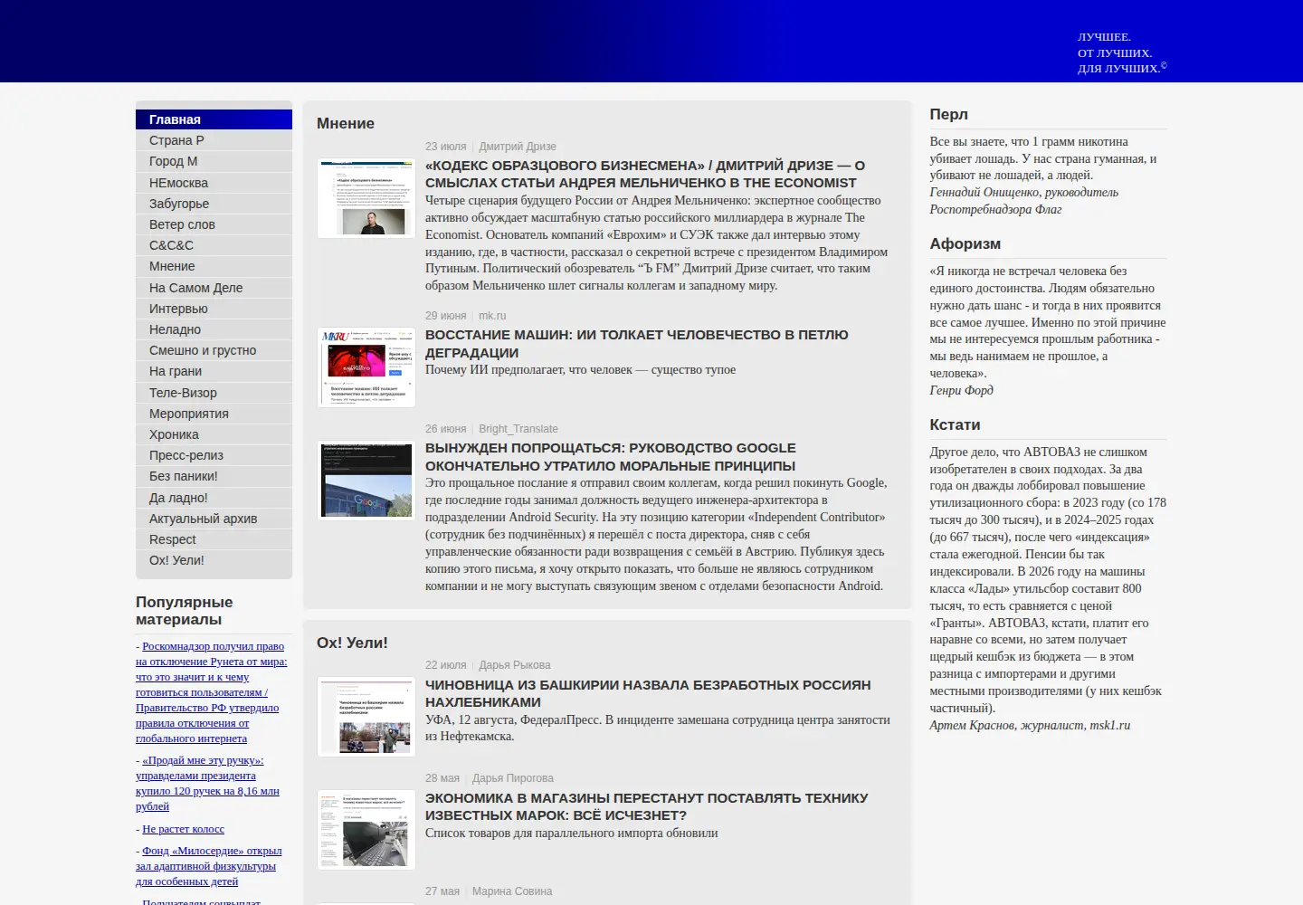The width and height of the screenshot is (1303, 905).
Task: Open thumbnail of Восстание машин article
Action: click(x=366, y=367)
